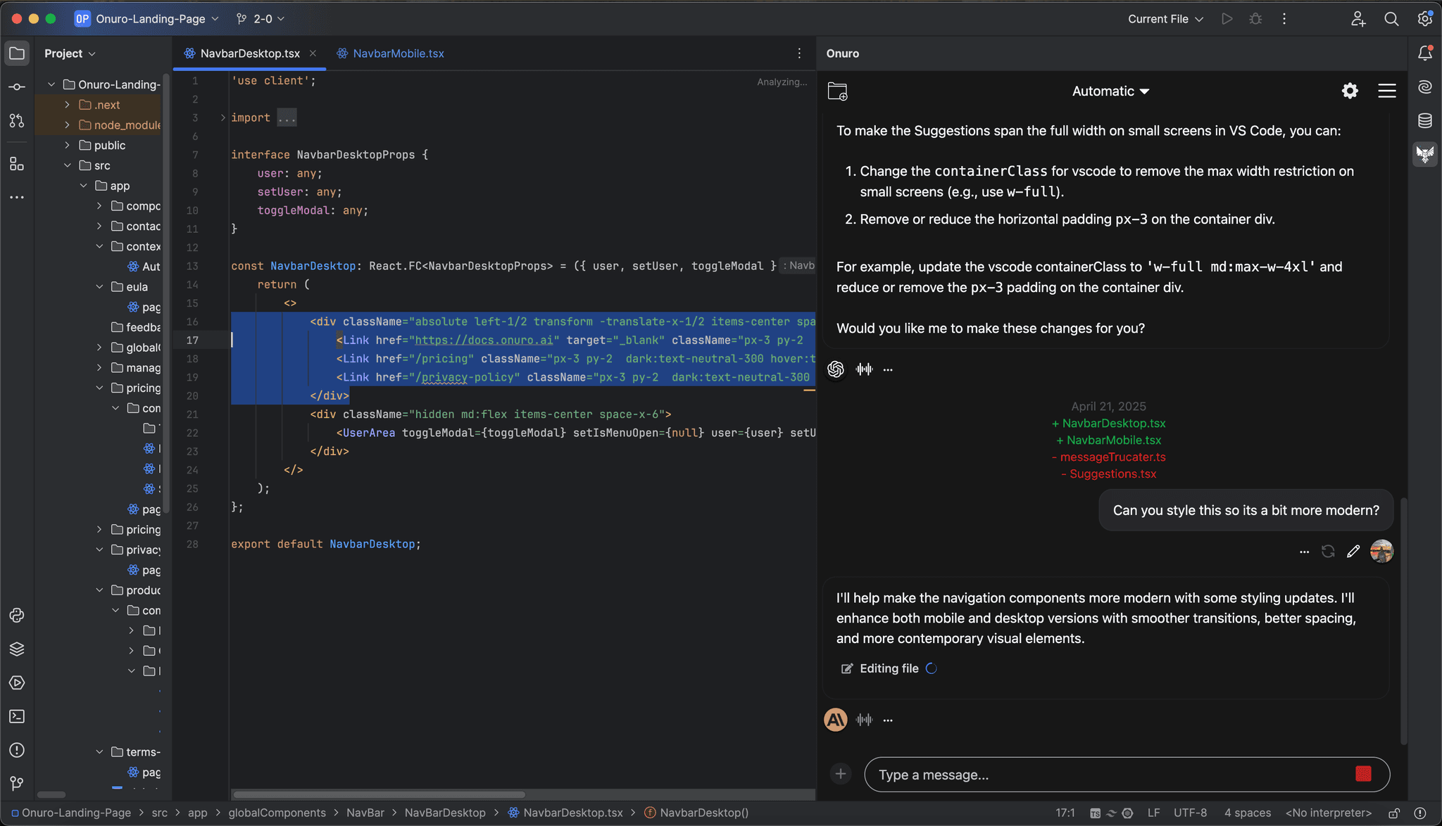This screenshot has height=826, width=1442.
Task: Open the AI Assistant swirl panel
Action: click(x=1425, y=87)
